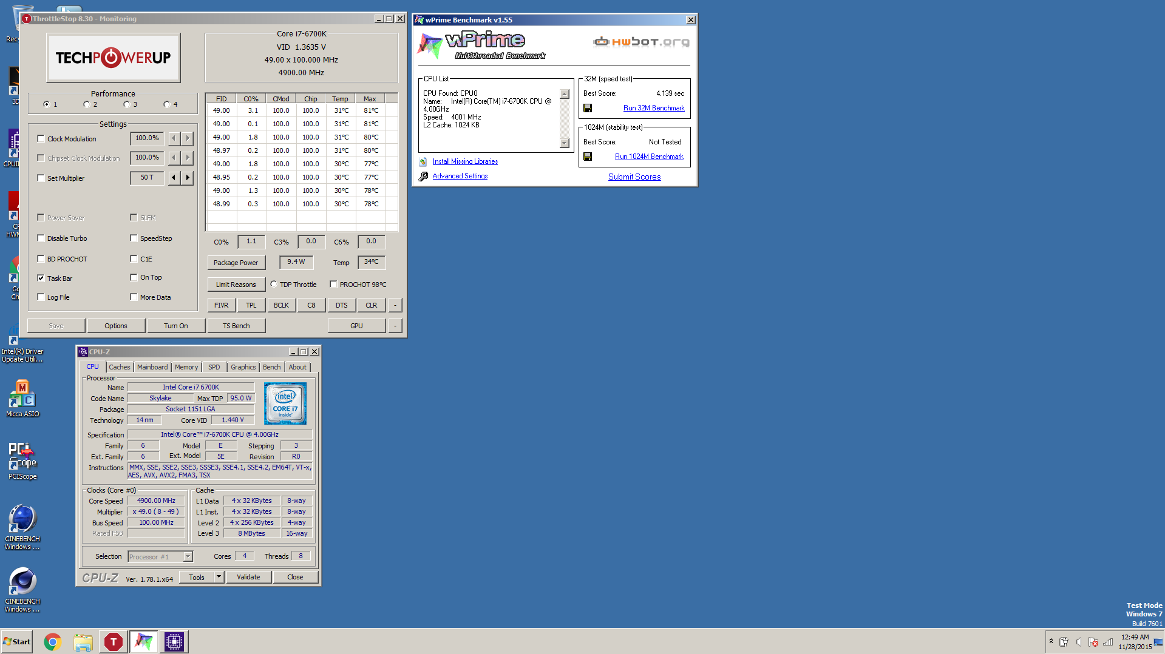Show hidden system tray icons

pos(1051,641)
